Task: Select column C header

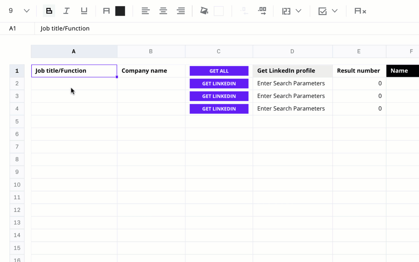Action: pyautogui.click(x=219, y=51)
